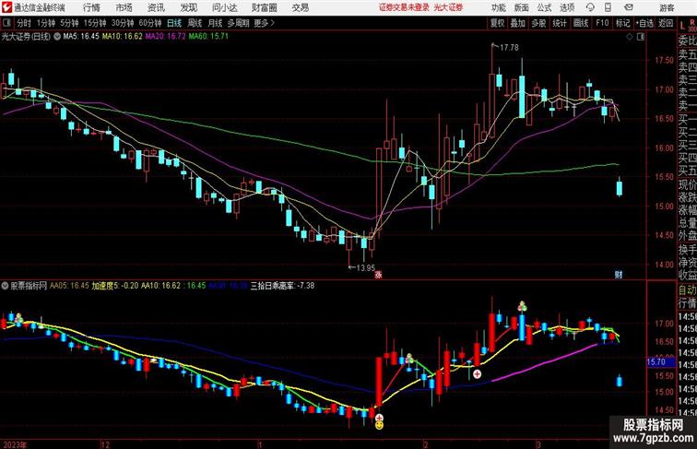Add stock with +自选 button
697x449 pixels.
644,23
